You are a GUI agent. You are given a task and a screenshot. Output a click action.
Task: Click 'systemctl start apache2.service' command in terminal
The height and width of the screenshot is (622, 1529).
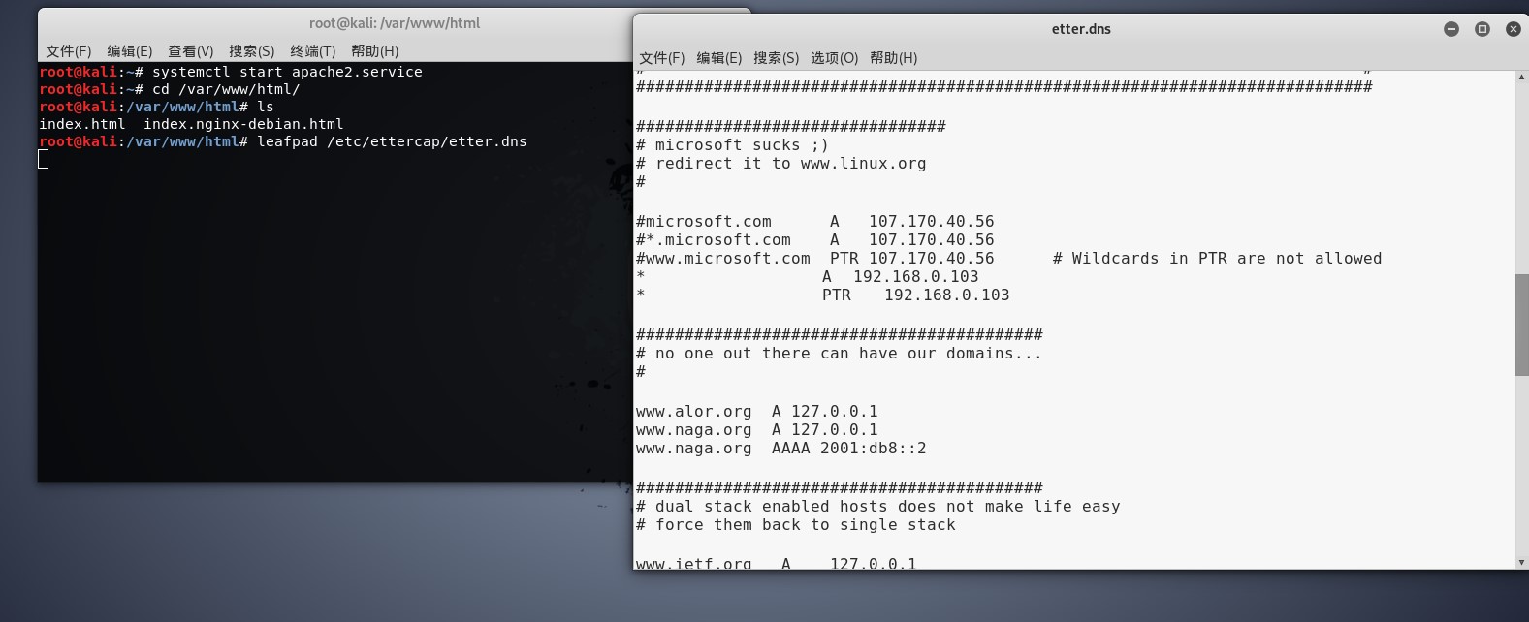287,72
